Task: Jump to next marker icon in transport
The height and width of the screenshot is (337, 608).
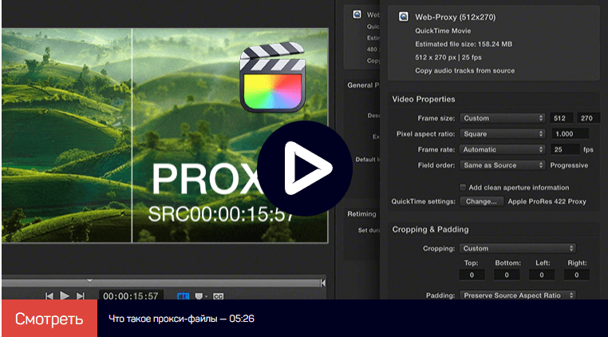Action: pos(81,296)
